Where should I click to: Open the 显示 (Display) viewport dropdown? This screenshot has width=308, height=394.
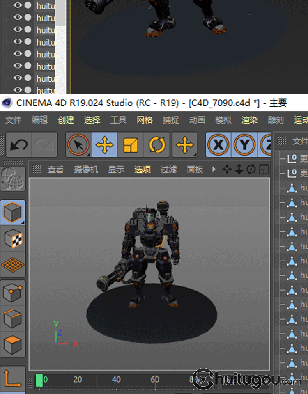(x=116, y=170)
